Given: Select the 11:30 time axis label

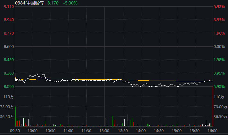Looking at the screenshot, I should click(86, 131).
